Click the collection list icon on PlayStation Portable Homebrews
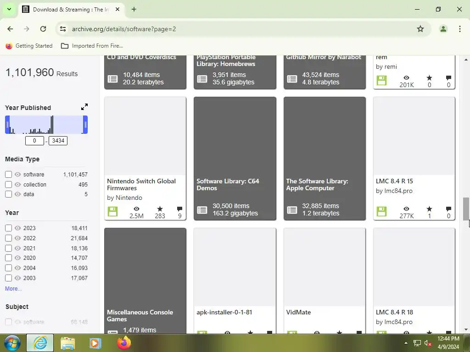 [x=202, y=79]
